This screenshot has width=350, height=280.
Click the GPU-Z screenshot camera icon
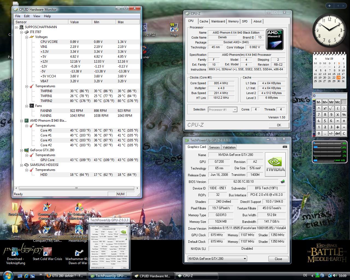(285, 147)
